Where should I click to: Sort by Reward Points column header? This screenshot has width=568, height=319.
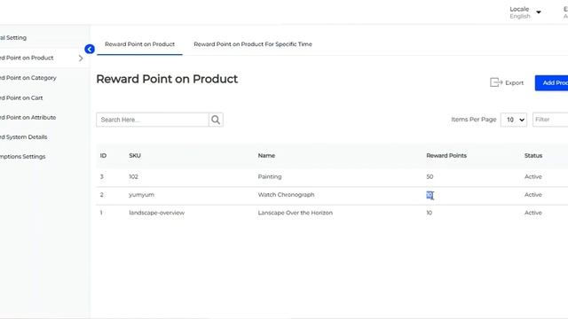pyautogui.click(x=446, y=156)
